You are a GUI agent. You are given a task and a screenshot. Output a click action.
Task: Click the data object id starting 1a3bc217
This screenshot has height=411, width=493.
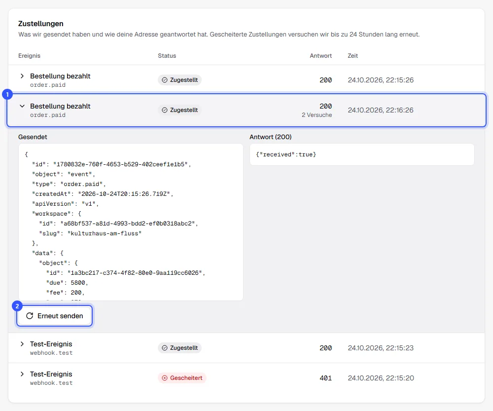click(125, 273)
